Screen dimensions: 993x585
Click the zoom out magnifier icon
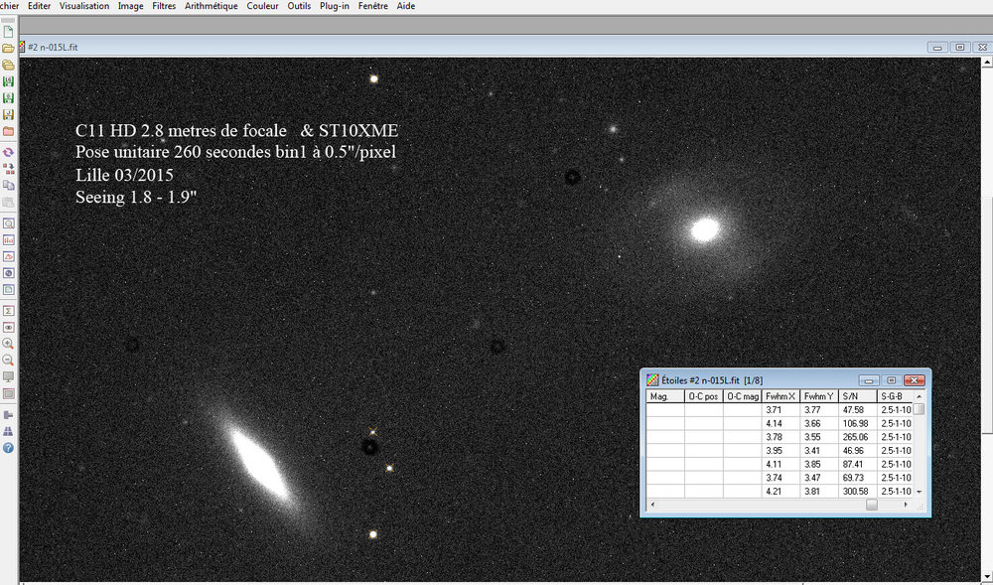click(x=8, y=361)
